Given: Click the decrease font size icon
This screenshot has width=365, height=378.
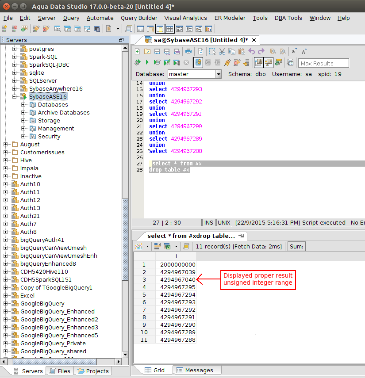Looking at the screenshot, I should coord(294,51).
